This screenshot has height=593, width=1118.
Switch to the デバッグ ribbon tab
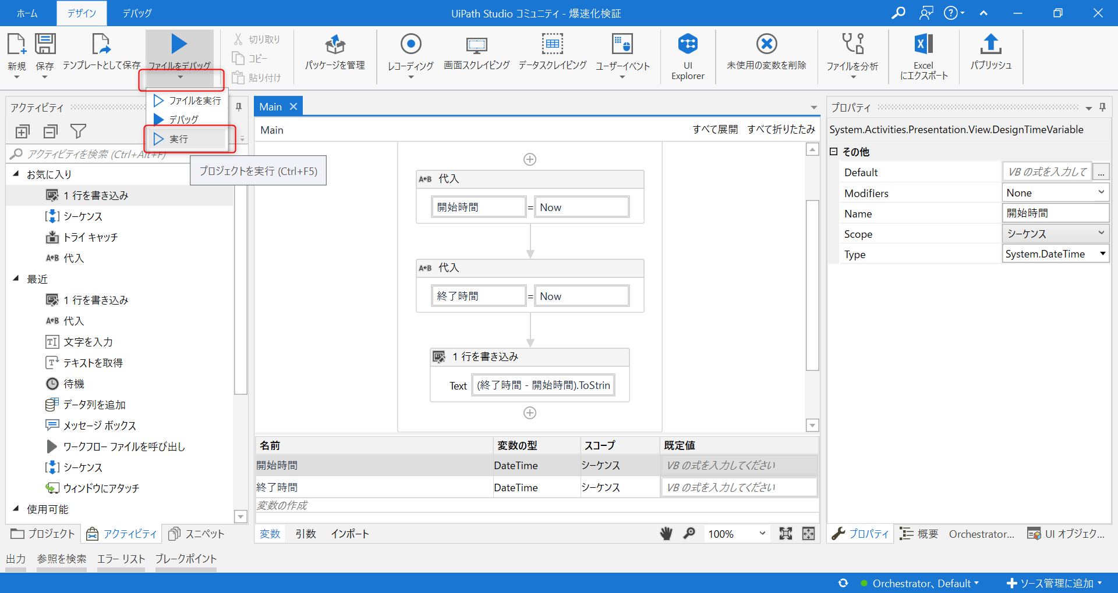[137, 13]
